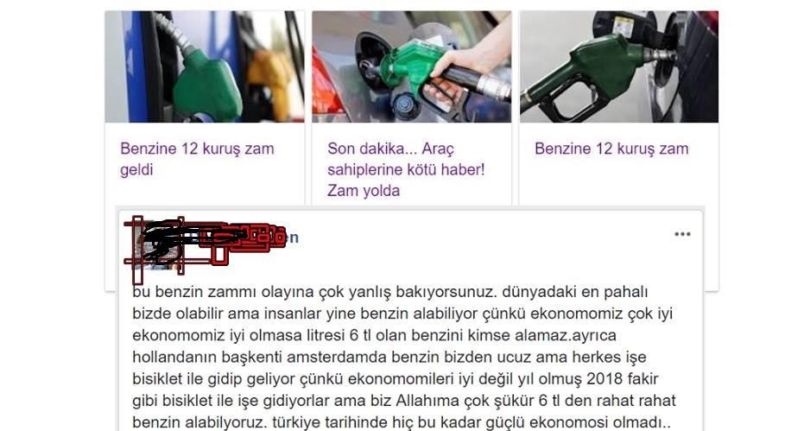Viewport: 804px width, 431px height.
Task: Click the last visible post line 'türkiye tarihinde'
Action: pyautogui.click(x=402, y=422)
